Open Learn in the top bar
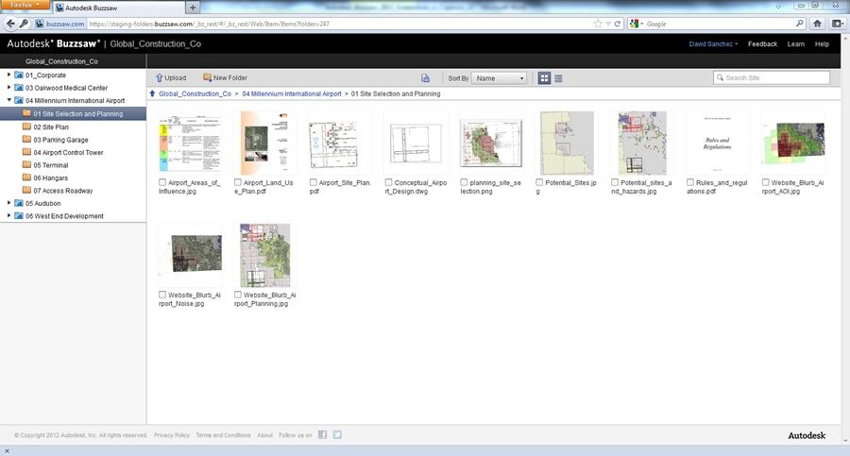This screenshot has height=456, width=850. [x=796, y=44]
